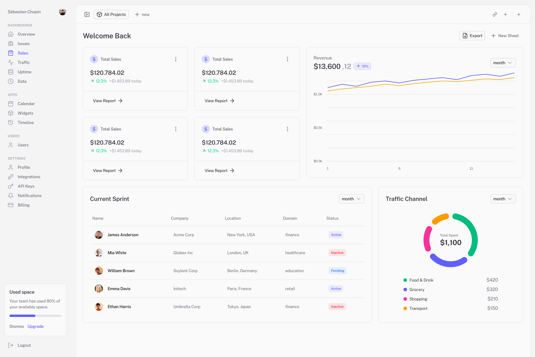Select the James Anderson table row
Viewport: 535px width, 357px height.
click(x=227, y=235)
